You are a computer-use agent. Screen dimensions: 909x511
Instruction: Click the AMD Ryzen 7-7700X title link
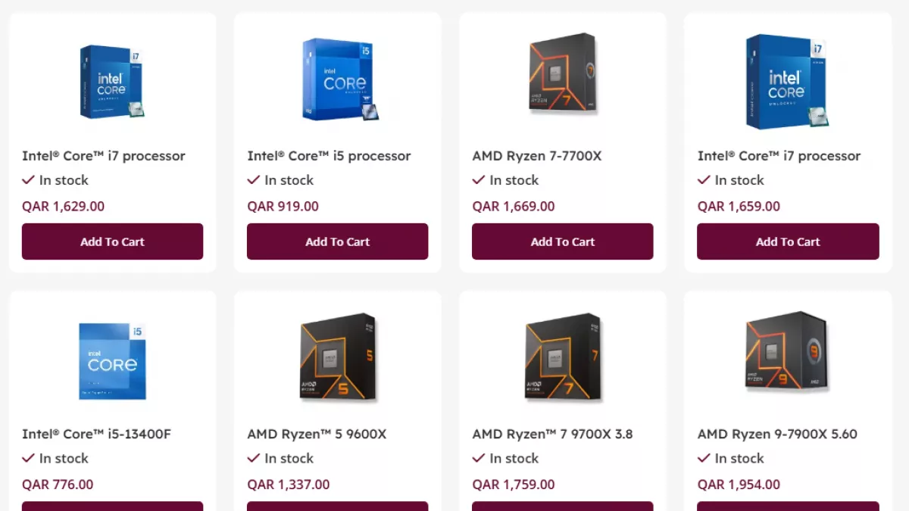[x=537, y=156]
